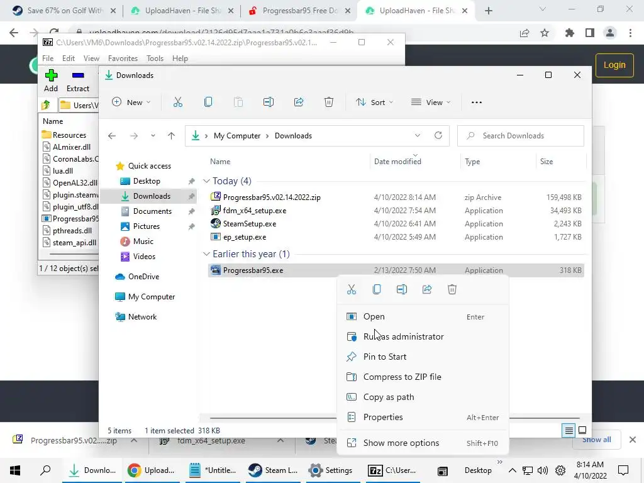Bookmark this page with the star icon
The height and width of the screenshot is (483, 644).
tap(545, 33)
